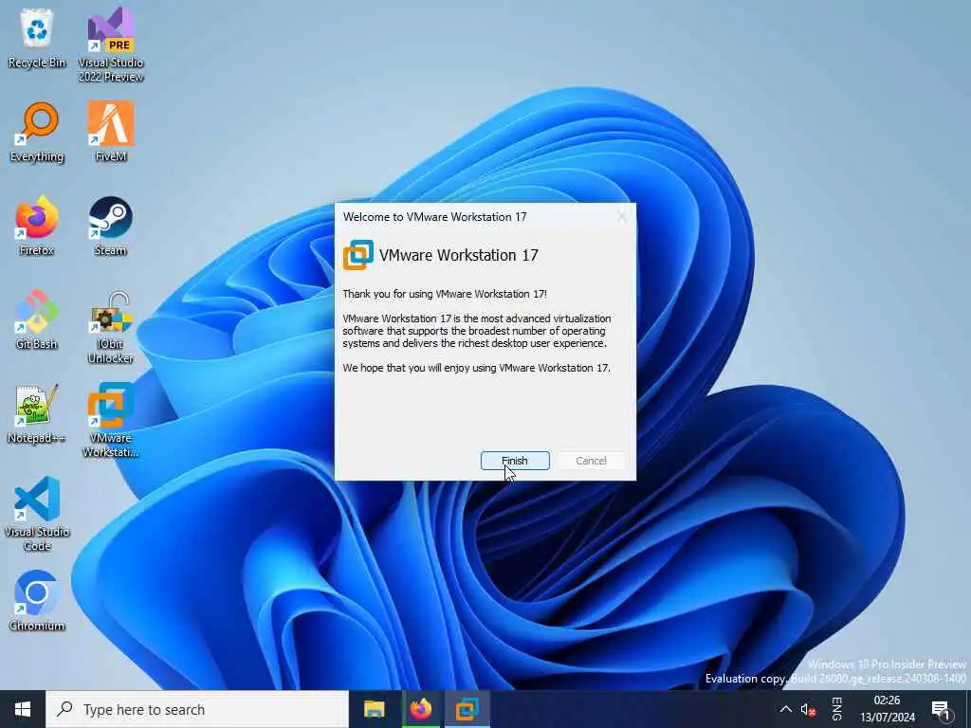971x728 pixels.
Task: Select the VMware Workstation desktop shortcut
Action: (x=111, y=421)
